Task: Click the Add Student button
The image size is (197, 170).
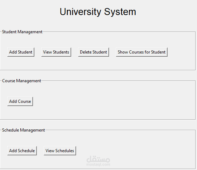Action: [x=21, y=52]
